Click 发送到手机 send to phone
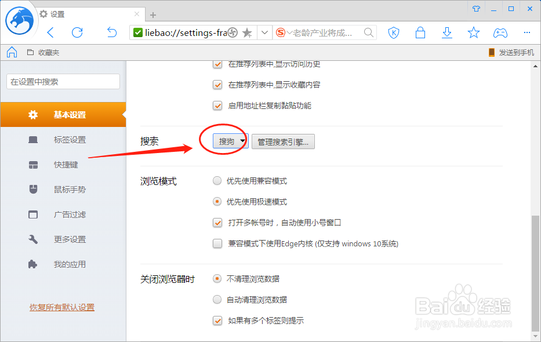The width and height of the screenshot is (541, 342). [x=511, y=52]
